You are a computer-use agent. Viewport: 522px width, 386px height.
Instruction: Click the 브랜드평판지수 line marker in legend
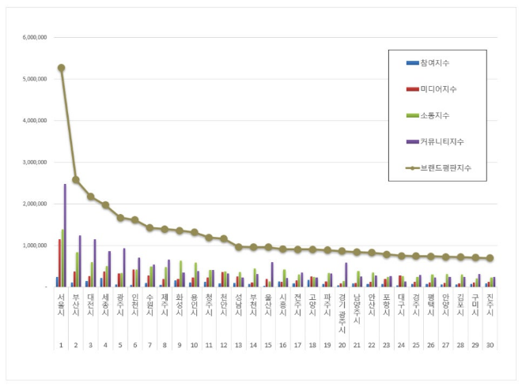[x=411, y=168]
